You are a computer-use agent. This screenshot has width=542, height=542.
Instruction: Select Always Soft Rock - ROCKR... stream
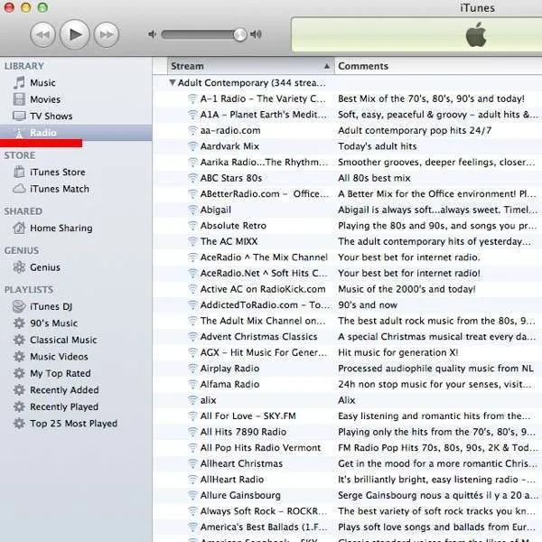tap(264, 511)
